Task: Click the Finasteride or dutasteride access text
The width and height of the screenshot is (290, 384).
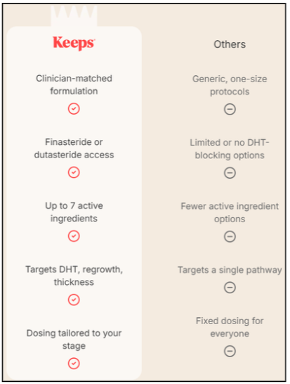Action: tap(74, 148)
